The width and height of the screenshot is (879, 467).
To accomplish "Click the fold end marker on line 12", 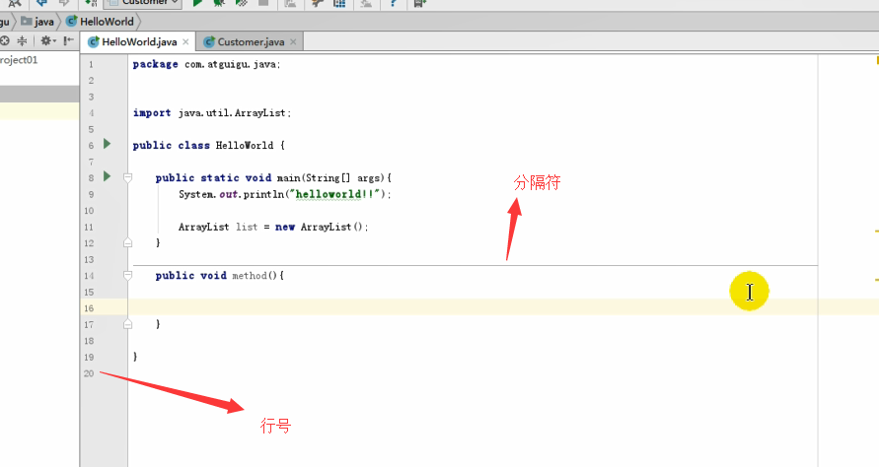I will coord(128,242).
